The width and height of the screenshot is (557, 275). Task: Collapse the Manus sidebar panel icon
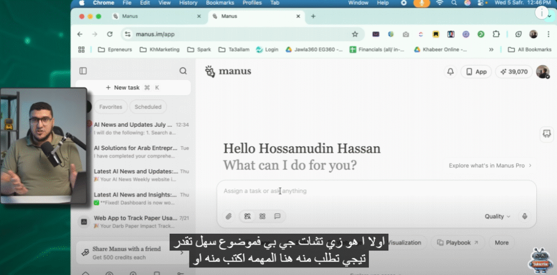[x=83, y=71]
